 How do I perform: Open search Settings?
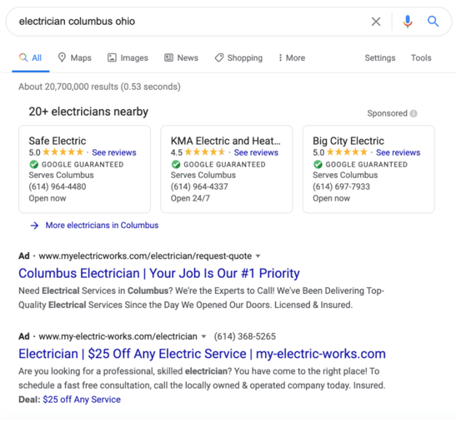point(380,57)
